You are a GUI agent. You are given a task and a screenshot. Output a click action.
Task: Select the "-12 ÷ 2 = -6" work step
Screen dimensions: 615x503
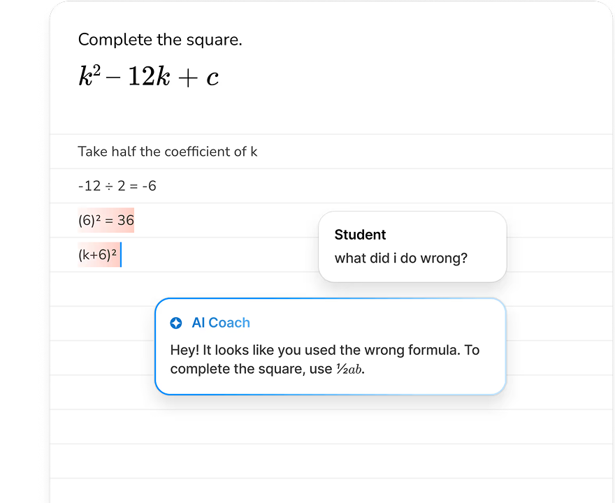click(117, 187)
